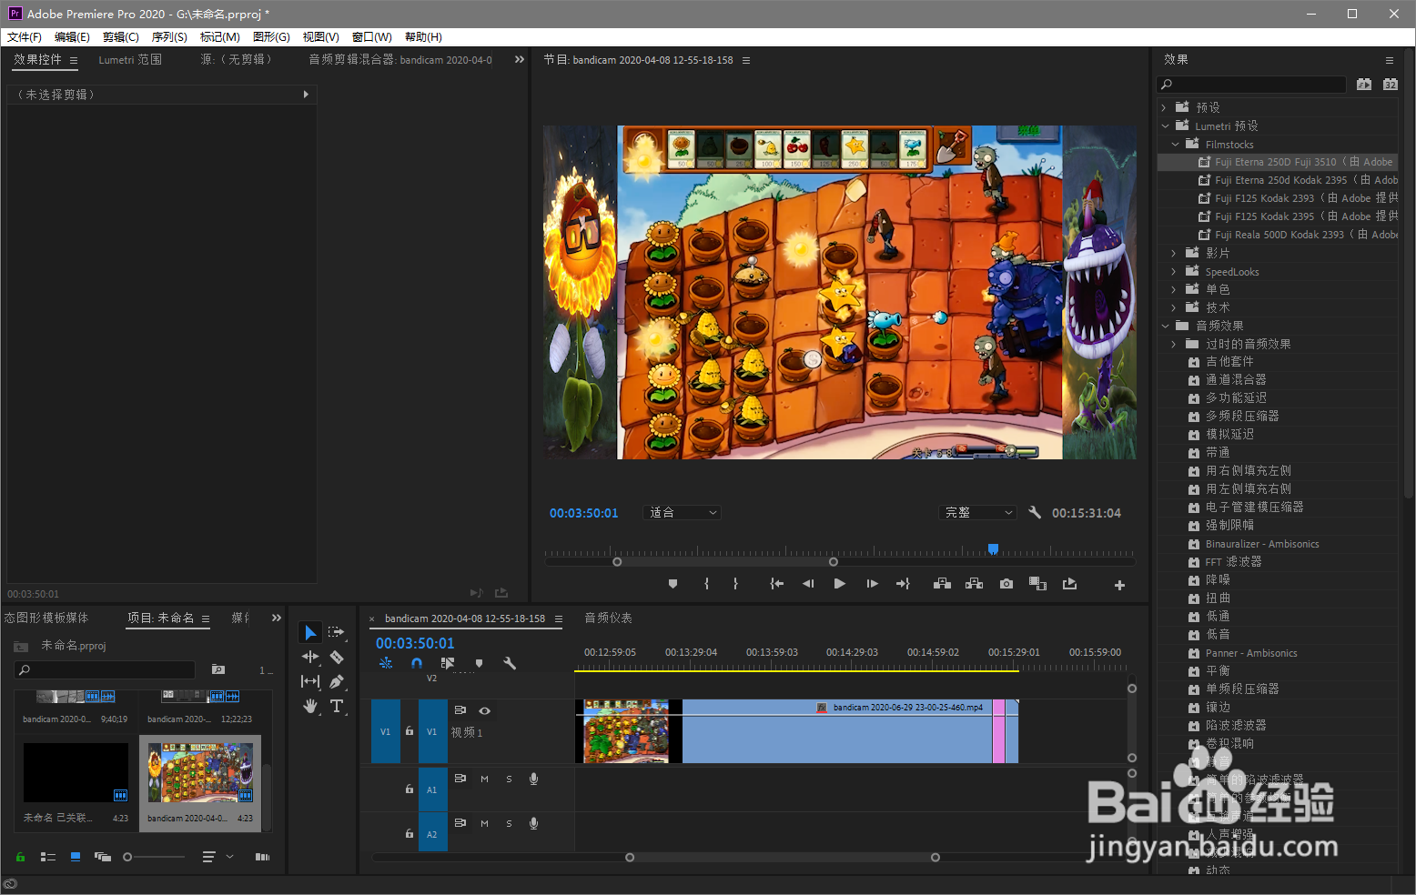The image size is (1416, 895).
Task: Click the Program Monitor playhead marker
Action: click(x=993, y=548)
